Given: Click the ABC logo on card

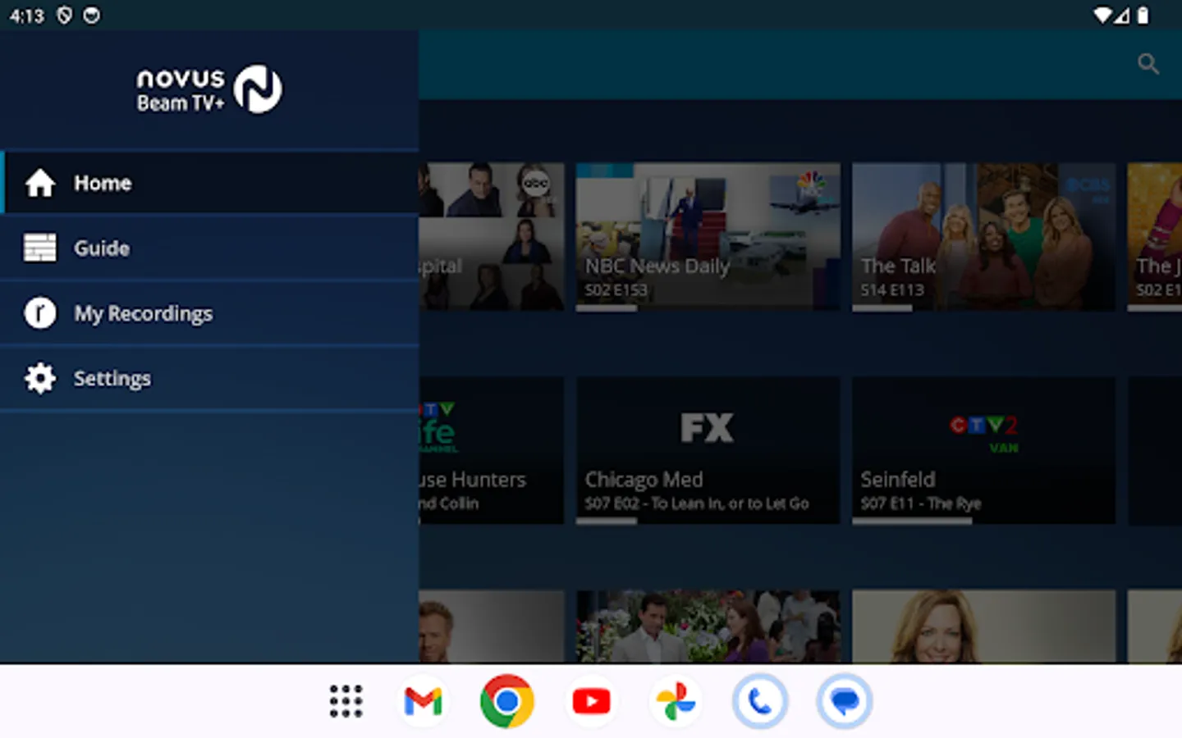Looking at the screenshot, I should (x=536, y=184).
